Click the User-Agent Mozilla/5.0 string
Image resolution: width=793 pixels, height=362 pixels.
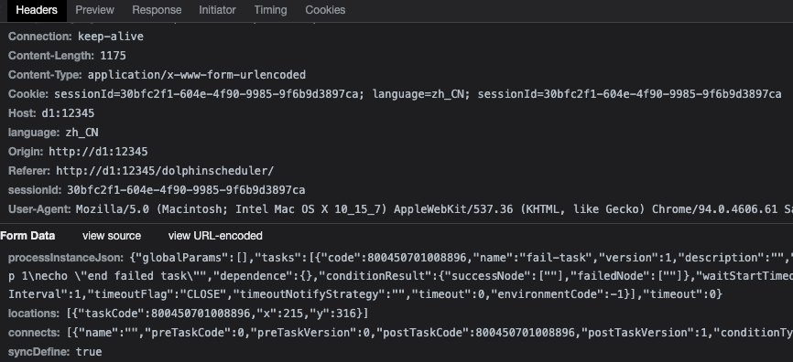point(434,209)
